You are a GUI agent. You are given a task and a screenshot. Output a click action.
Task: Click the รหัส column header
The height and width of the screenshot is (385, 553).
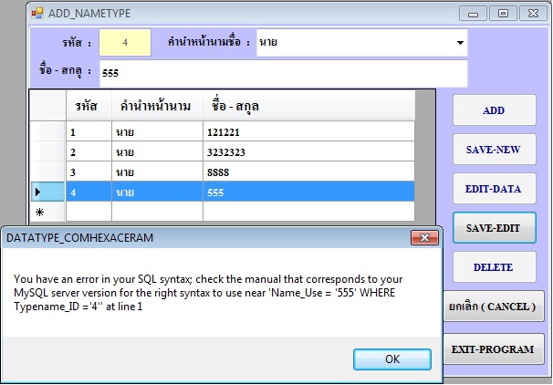pyautogui.click(x=89, y=107)
